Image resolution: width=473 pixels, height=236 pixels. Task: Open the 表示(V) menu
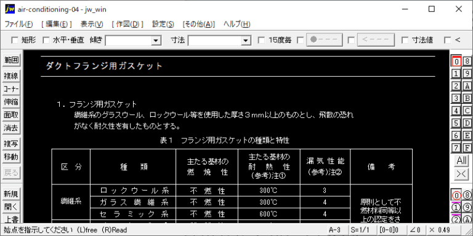pos(92,24)
